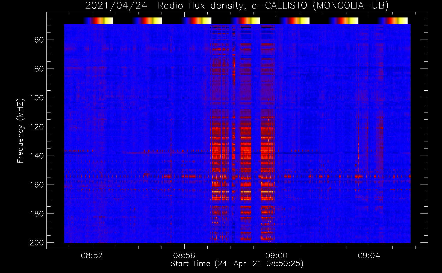
Task: Click the rightmost color scale bar above spectrogram
Action: point(393,21)
